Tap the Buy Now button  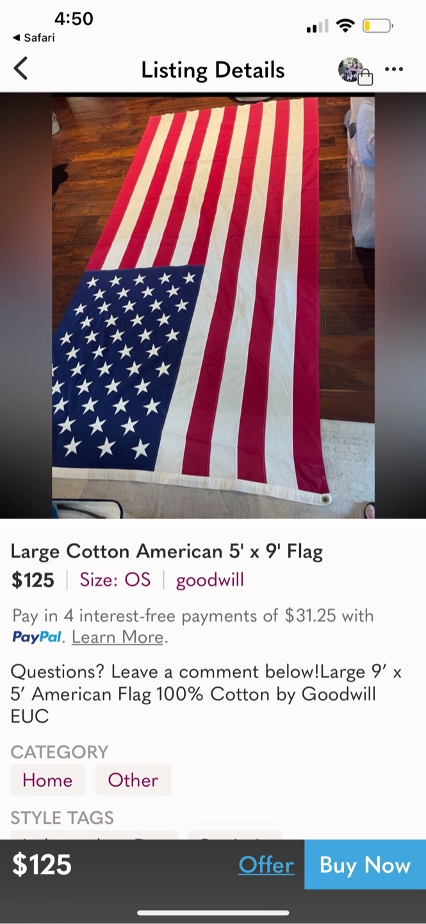365,864
